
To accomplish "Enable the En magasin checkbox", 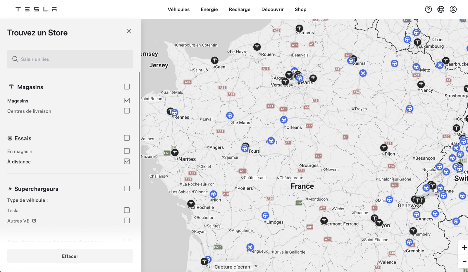I will point(127,151).
